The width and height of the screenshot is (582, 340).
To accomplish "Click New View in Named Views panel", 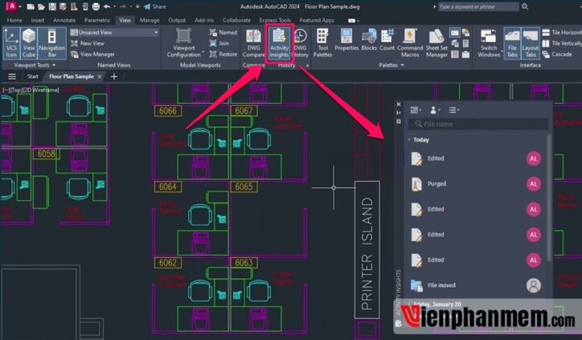I will point(88,43).
